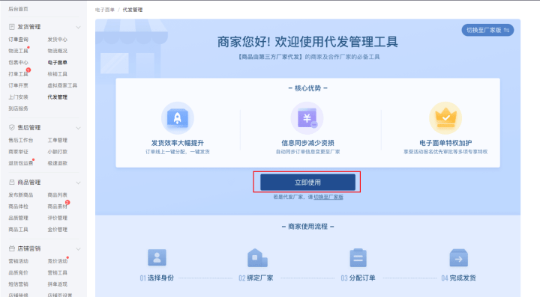The height and width of the screenshot is (297, 540).
Task: Open 营销活动 in the sidebar
Action: [18, 261]
